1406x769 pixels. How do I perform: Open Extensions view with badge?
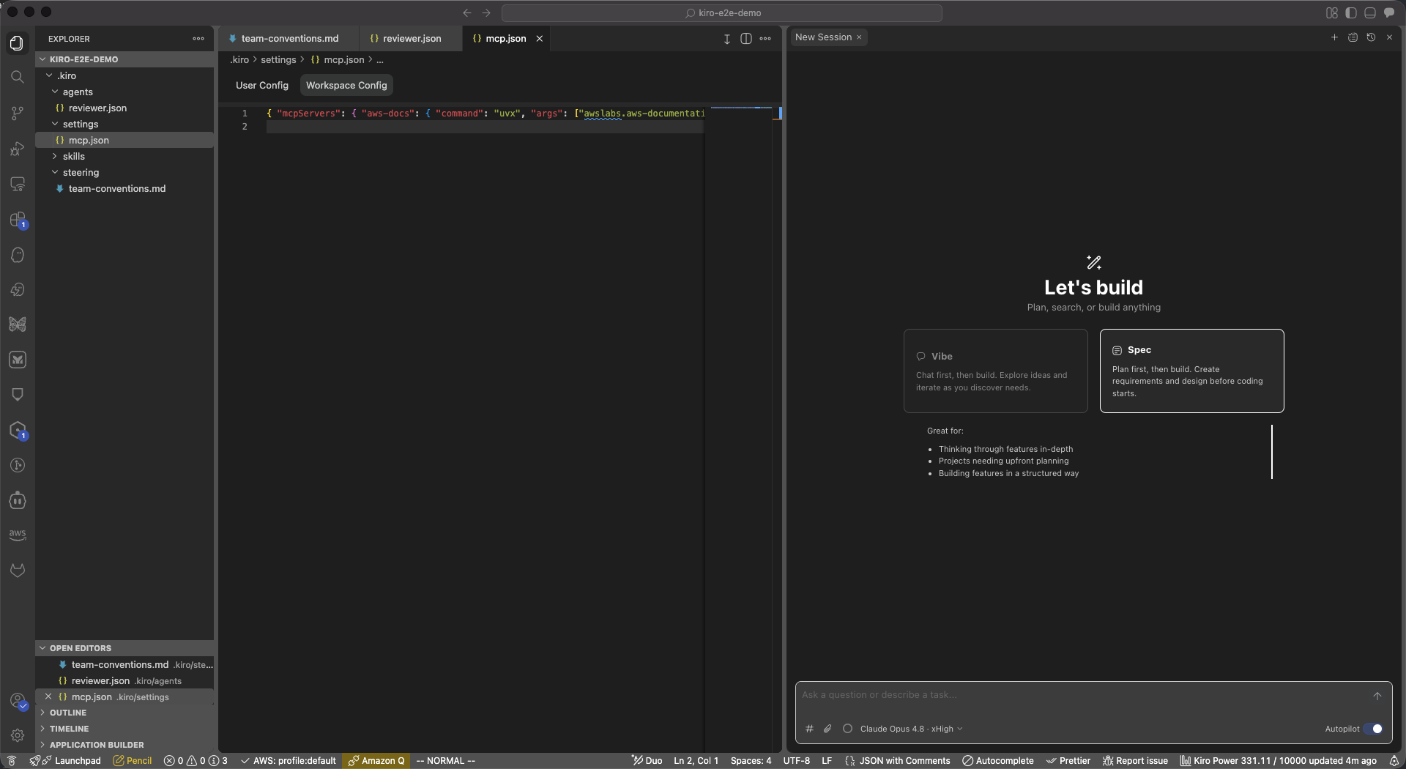point(17,220)
